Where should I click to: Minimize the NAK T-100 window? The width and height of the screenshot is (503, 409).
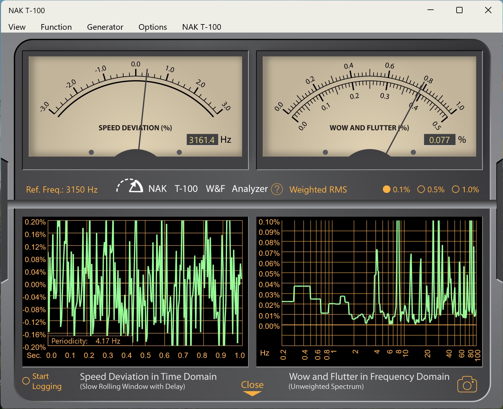pos(431,10)
